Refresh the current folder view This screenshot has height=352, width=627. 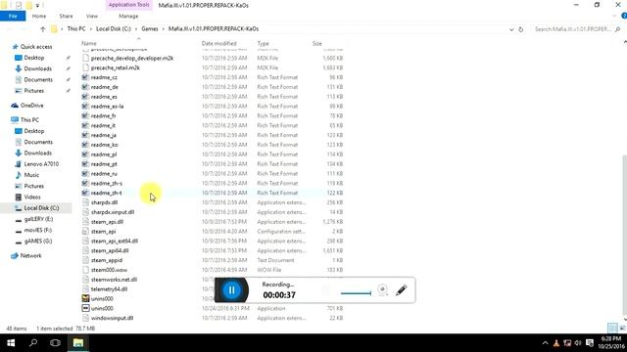(520, 29)
